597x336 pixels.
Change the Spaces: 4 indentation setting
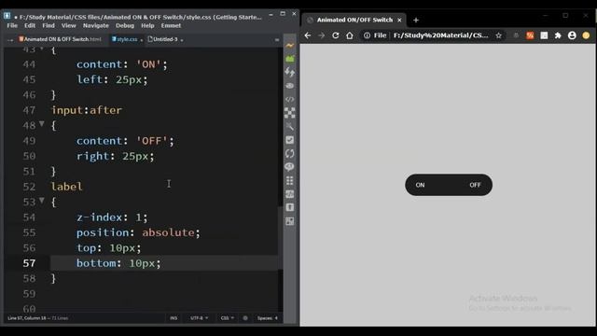[268, 318]
